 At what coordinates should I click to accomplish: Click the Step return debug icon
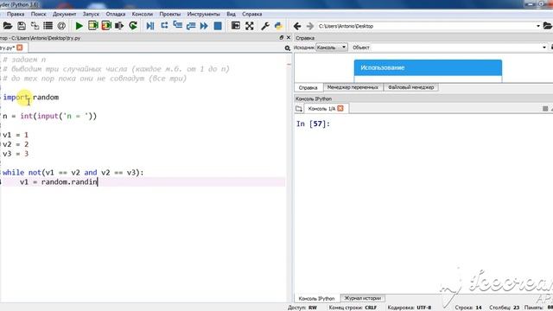pyautogui.click(x=191, y=26)
